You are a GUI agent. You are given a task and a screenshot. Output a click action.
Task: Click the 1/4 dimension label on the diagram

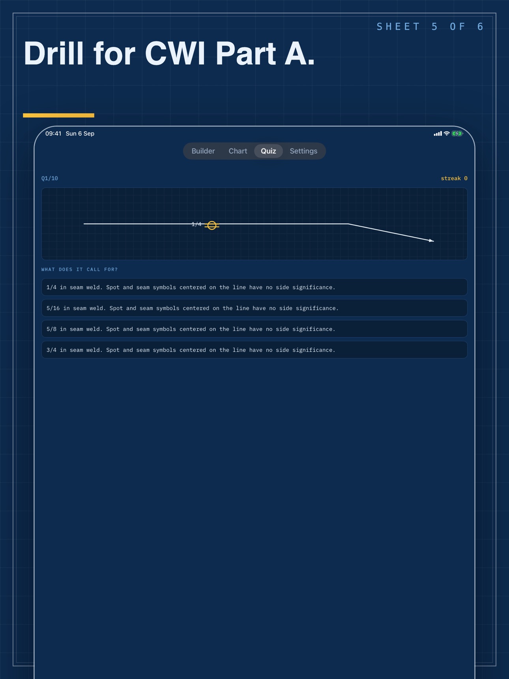tap(196, 224)
